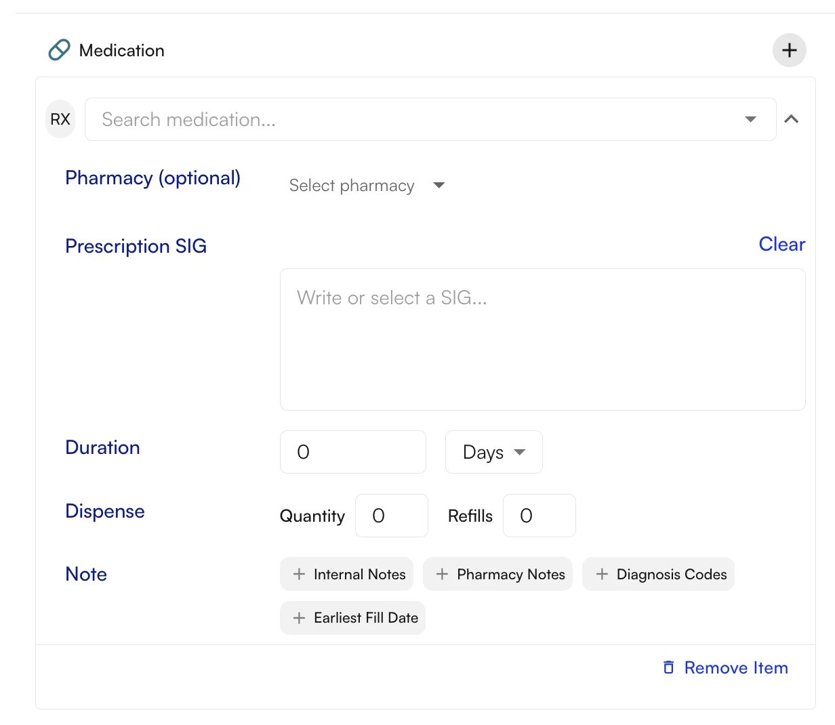Image resolution: width=835 pixels, height=725 pixels.
Task: Open the Days unit dropdown
Action: [494, 452]
